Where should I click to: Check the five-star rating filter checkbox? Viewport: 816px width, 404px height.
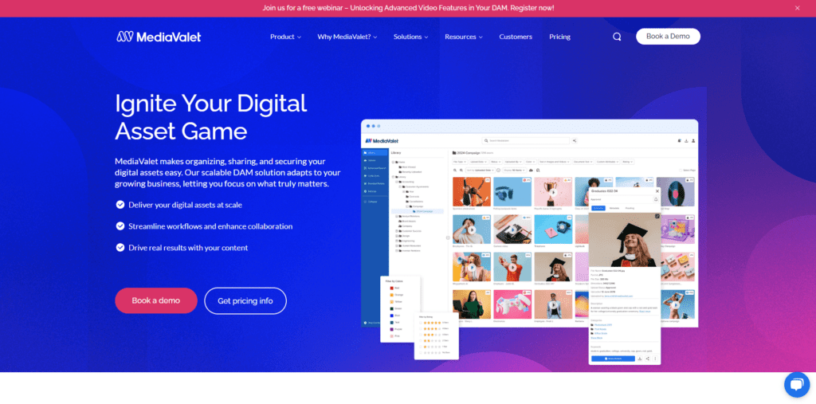pos(422,323)
